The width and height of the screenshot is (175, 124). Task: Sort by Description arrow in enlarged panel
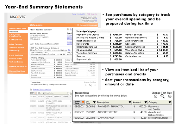[x=130, y=102]
